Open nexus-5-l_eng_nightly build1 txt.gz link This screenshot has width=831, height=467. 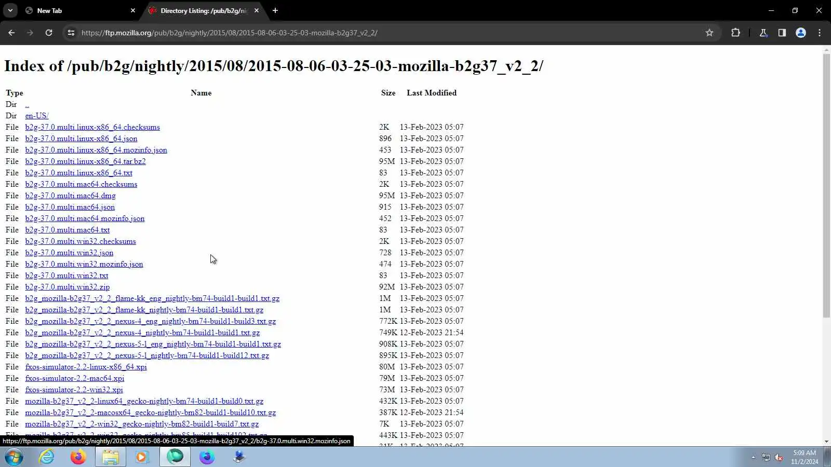point(153,344)
